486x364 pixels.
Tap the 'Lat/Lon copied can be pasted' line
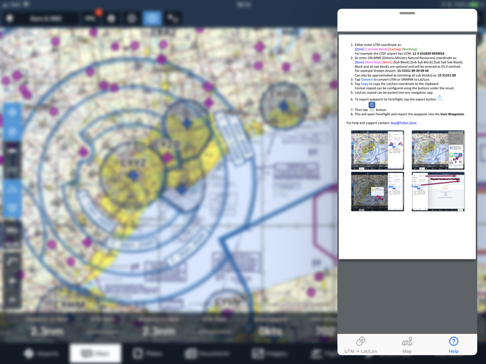(x=394, y=93)
